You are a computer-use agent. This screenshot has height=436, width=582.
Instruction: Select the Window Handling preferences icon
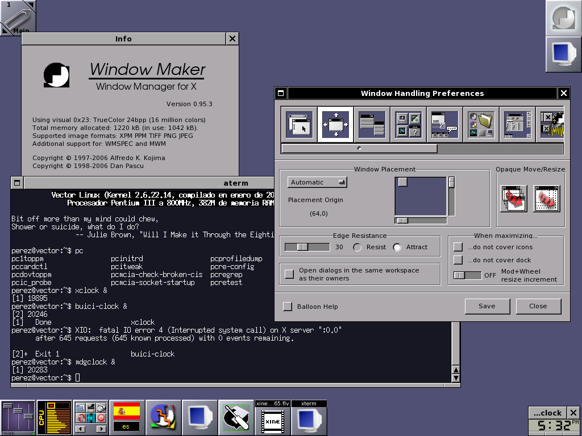(x=335, y=124)
